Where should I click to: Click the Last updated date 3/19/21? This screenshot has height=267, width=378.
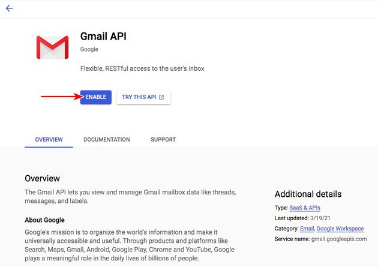click(320, 218)
